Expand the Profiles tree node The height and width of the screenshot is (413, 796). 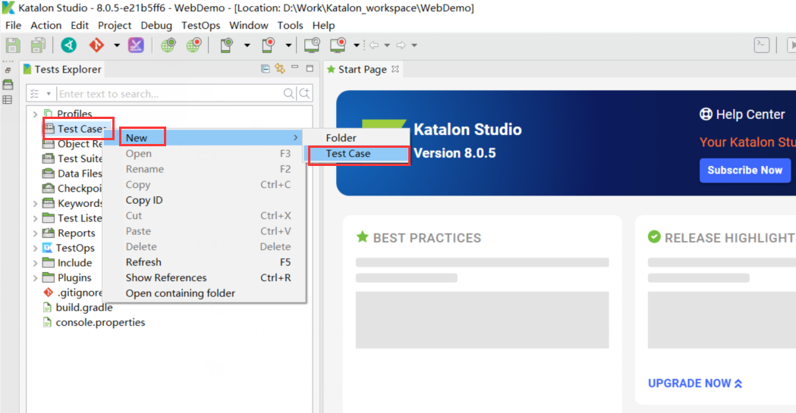[35, 114]
